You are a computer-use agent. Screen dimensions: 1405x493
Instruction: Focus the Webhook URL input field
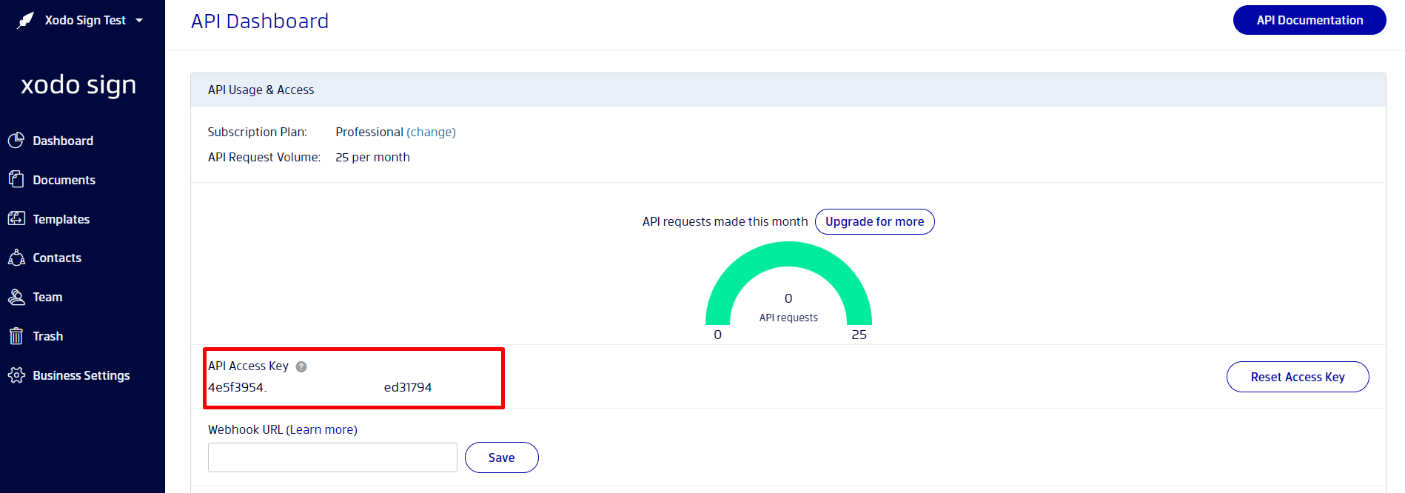(x=332, y=457)
